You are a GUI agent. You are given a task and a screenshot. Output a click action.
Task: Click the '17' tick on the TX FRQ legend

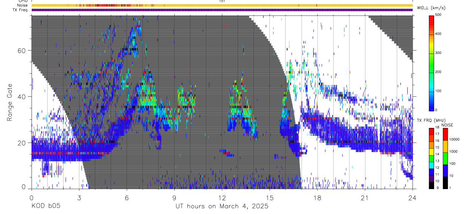pyautogui.click(x=437, y=134)
